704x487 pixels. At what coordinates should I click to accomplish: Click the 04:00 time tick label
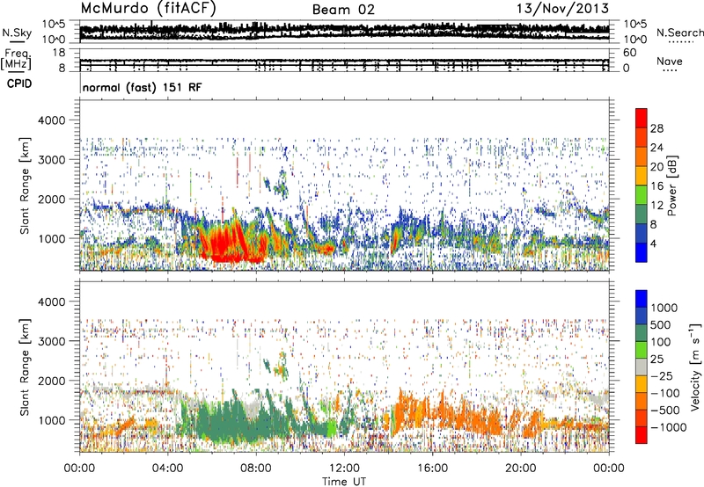(168, 469)
